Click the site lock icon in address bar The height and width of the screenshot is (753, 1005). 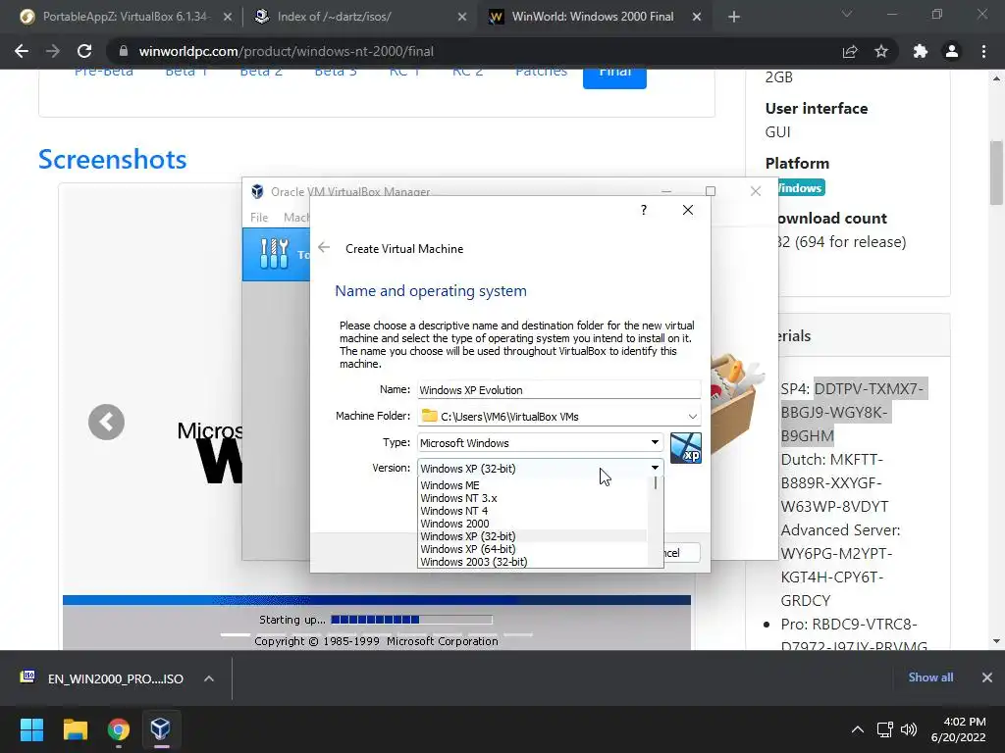click(x=124, y=51)
